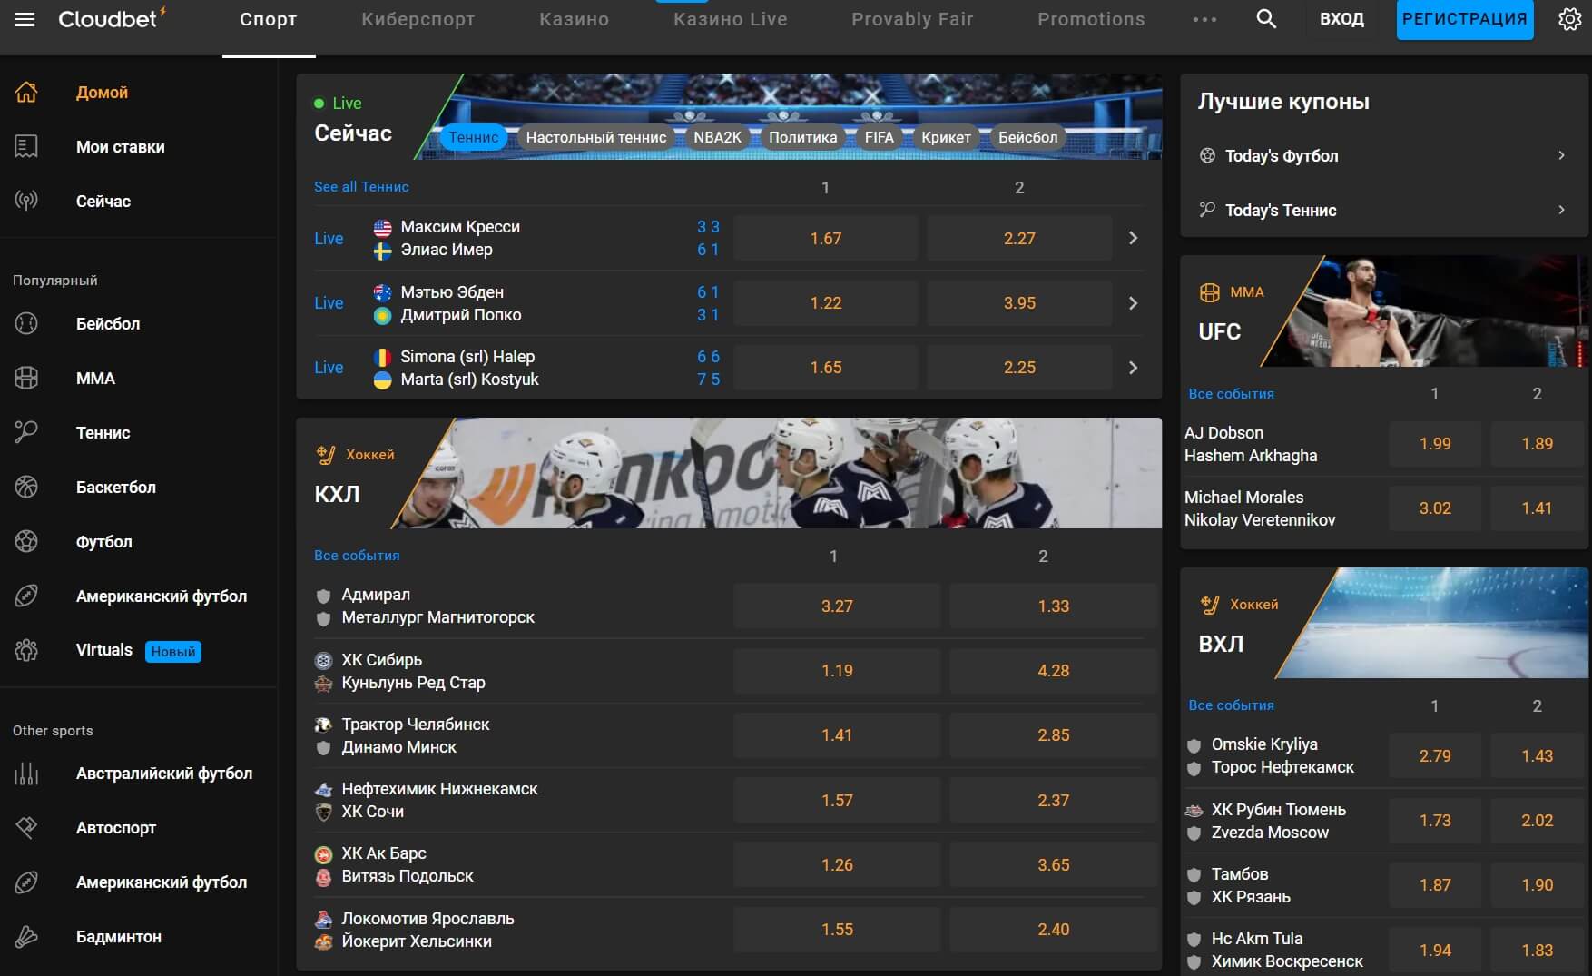The width and height of the screenshot is (1592, 976).
Task: Click the РЕГИСТРАЦИЯ button
Action: [1465, 19]
